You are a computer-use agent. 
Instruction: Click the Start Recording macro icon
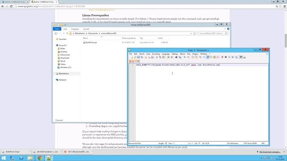click(222, 57)
